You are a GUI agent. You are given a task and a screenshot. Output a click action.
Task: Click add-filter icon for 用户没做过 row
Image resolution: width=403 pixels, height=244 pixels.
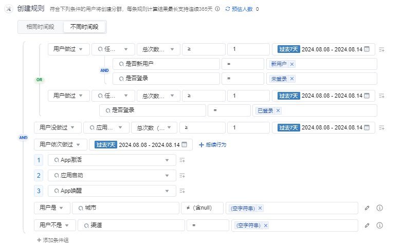381,127
